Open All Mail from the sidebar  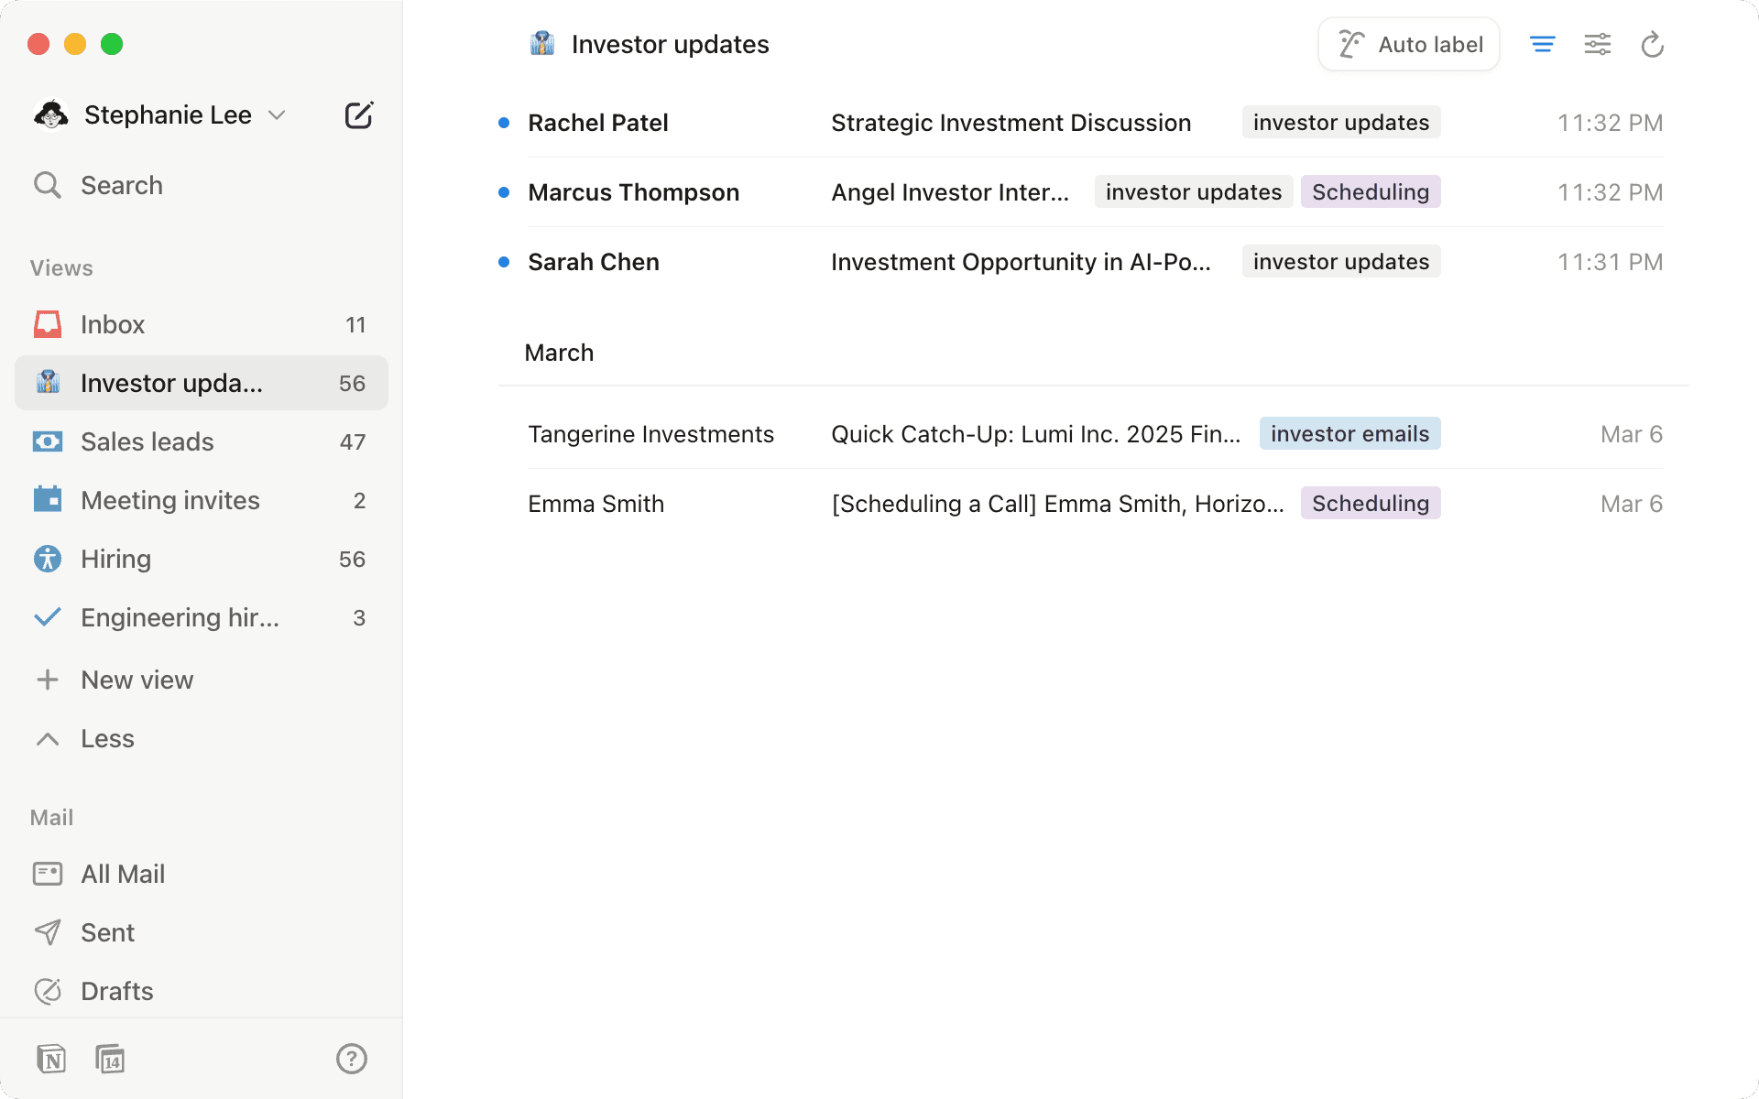click(x=123, y=873)
